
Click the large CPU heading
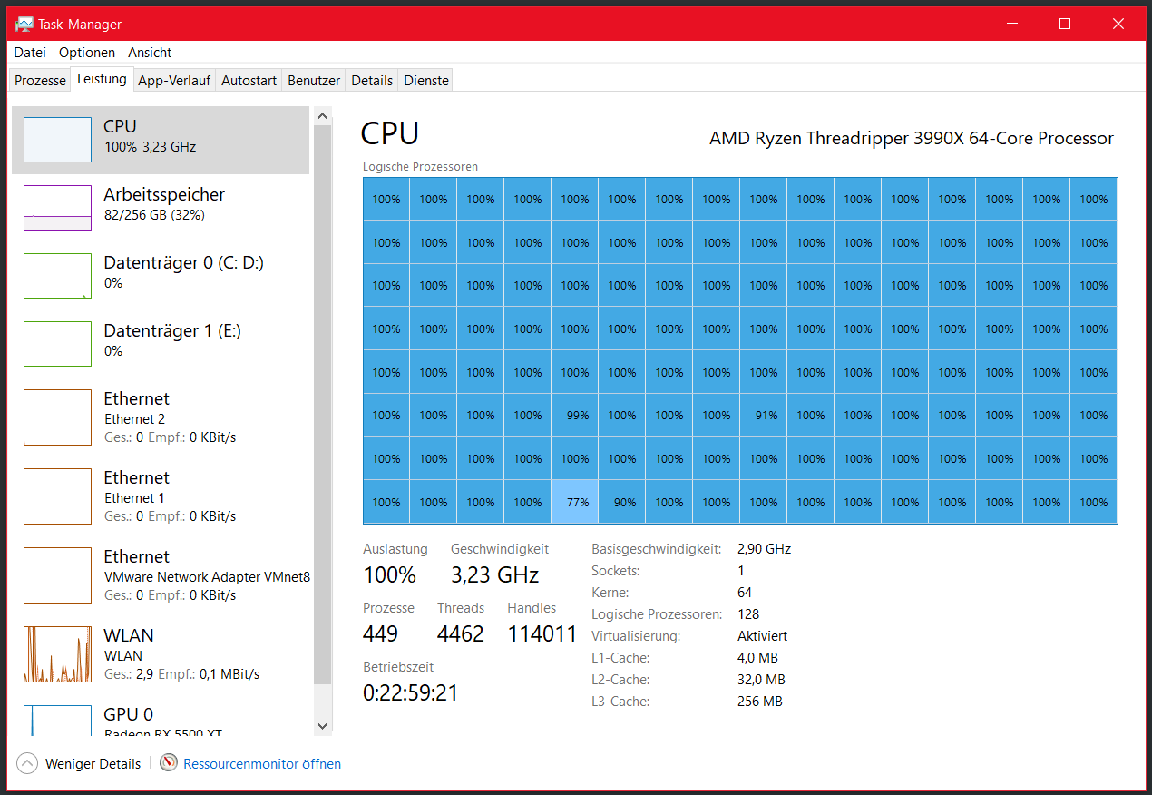[x=390, y=133]
